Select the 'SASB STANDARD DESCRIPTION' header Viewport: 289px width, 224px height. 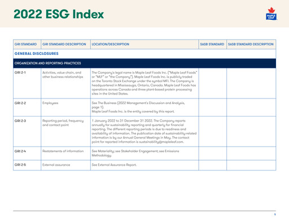pos(251,44)
